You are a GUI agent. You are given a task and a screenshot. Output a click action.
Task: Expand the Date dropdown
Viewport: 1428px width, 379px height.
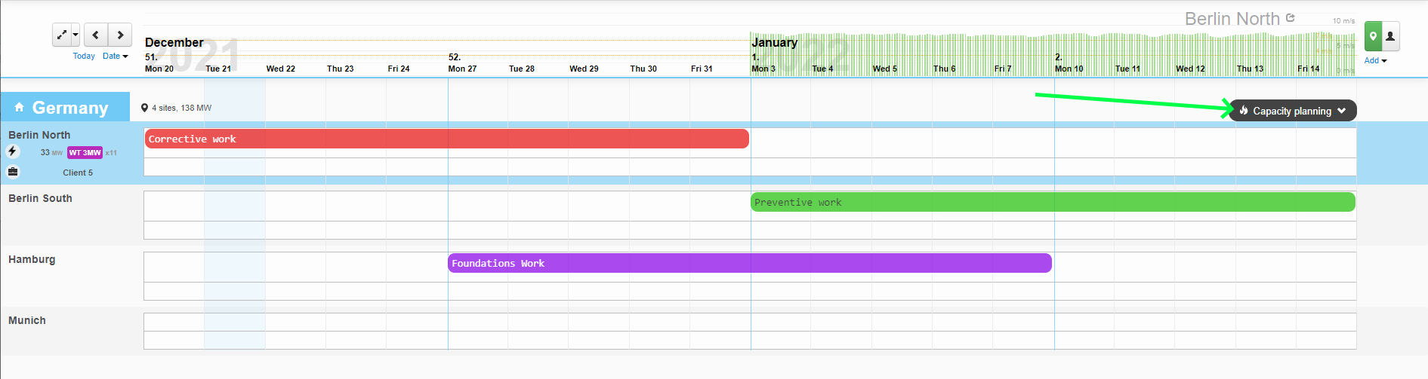[x=115, y=56]
